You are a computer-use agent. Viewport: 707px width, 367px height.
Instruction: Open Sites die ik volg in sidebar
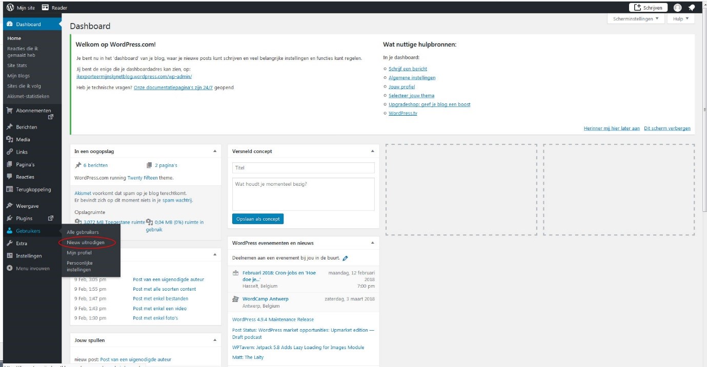(24, 86)
